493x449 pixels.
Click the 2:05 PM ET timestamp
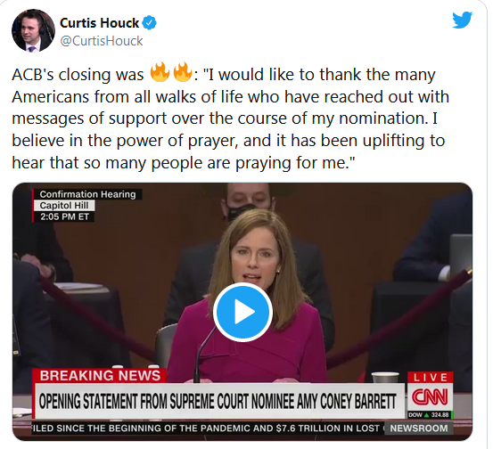(64, 216)
